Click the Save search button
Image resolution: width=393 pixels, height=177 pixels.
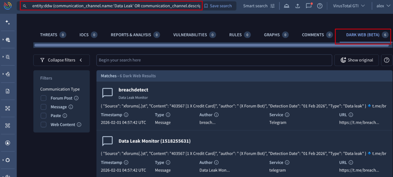point(218,6)
